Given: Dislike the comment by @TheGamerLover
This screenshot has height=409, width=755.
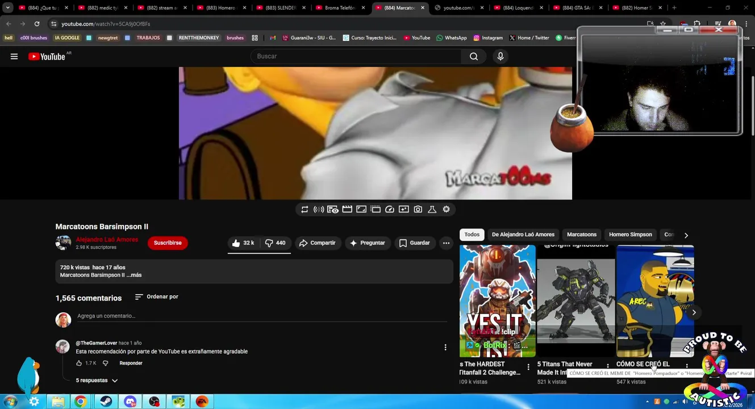Looking at the screenshot, I should coord(105,363).
